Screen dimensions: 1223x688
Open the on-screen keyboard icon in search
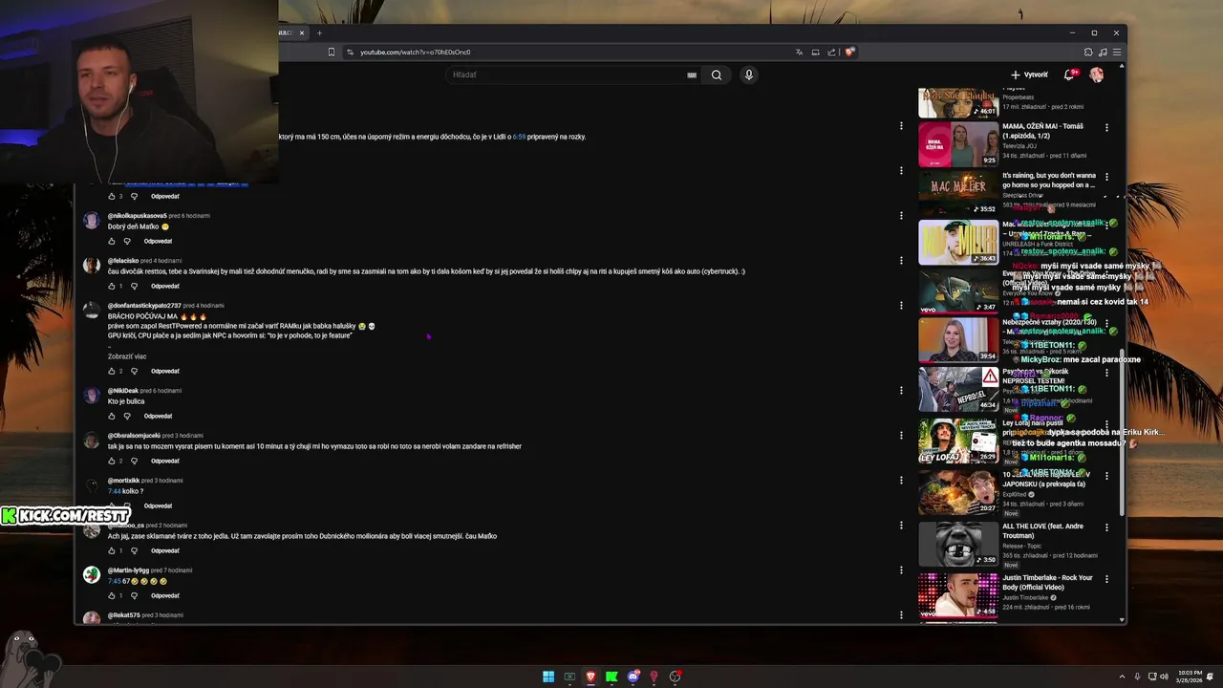coord(692,75)
